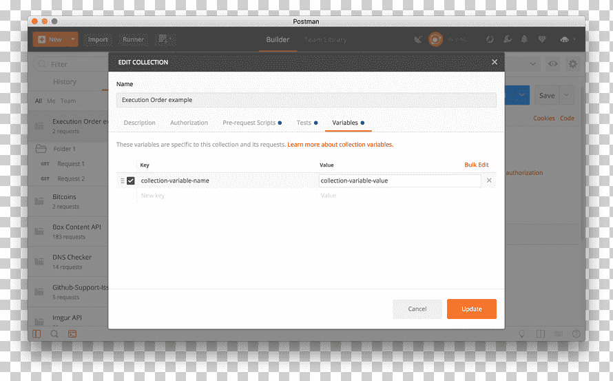Select the Variables tab
The width and height of the screenshot is (613, 381).
point(348,123)
